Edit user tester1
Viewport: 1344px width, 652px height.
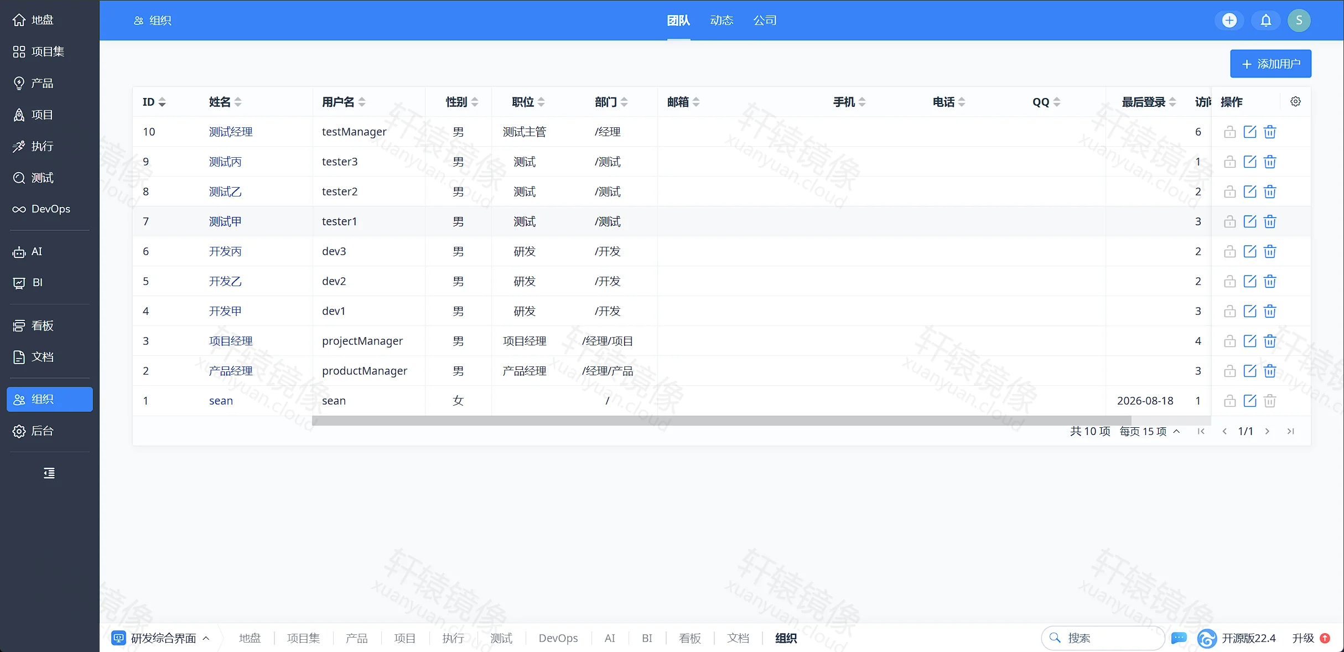point(1249,221)
